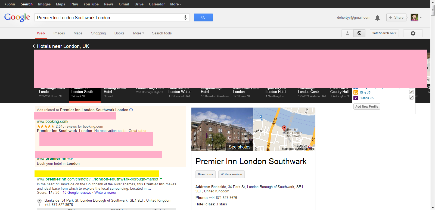Open the map thumbnail of Southwark
Viewport: 435px width, 210px height.
pos(284,129)
